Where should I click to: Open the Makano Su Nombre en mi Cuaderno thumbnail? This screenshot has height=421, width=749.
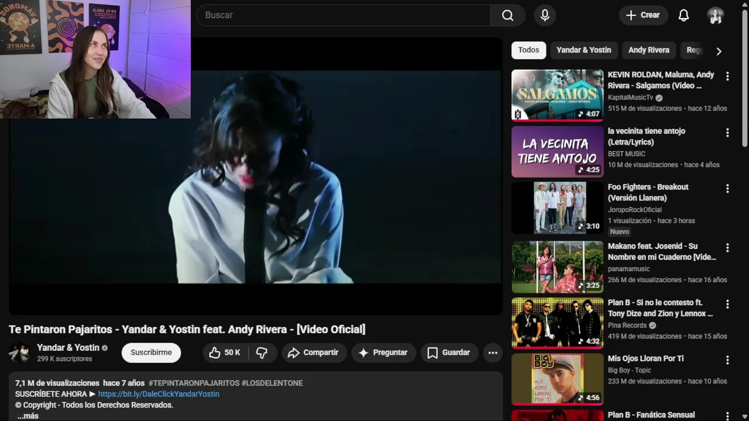[557, 267]
